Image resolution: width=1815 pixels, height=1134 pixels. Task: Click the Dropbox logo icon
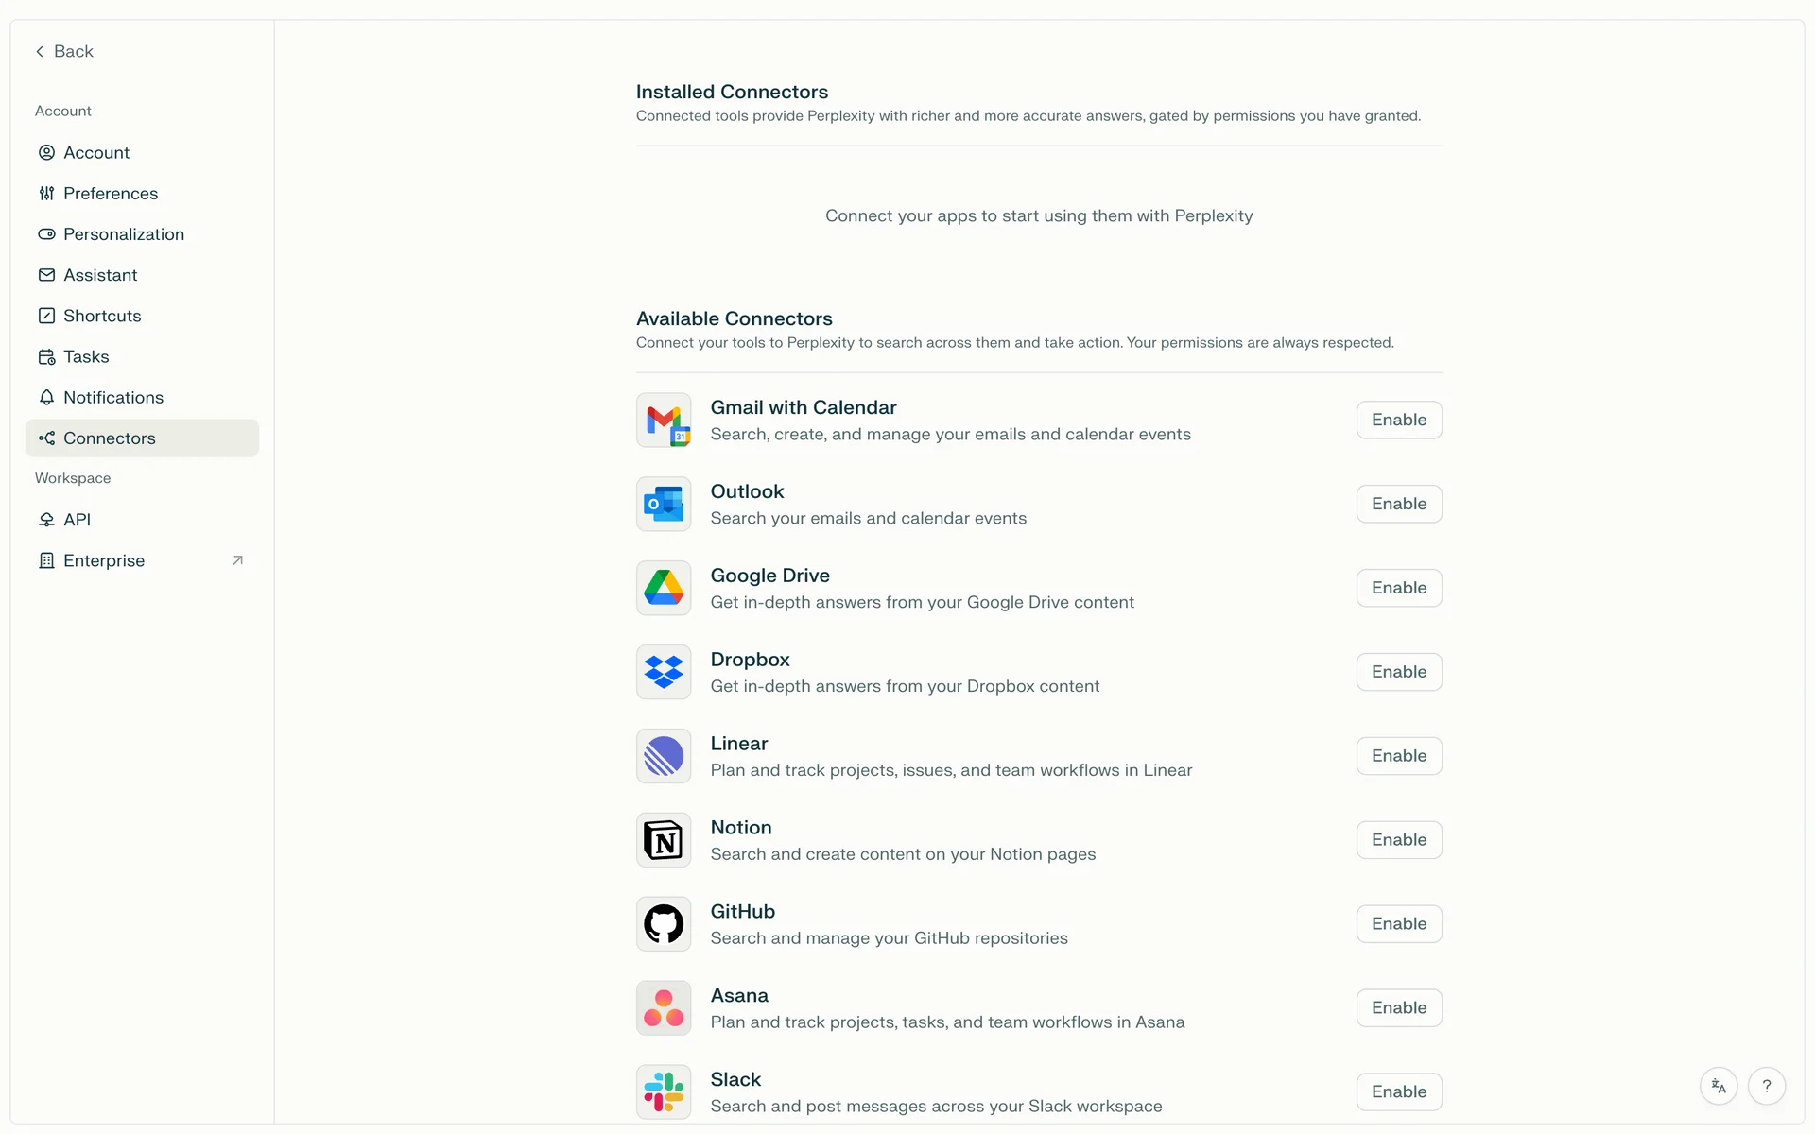click(664, 672)
